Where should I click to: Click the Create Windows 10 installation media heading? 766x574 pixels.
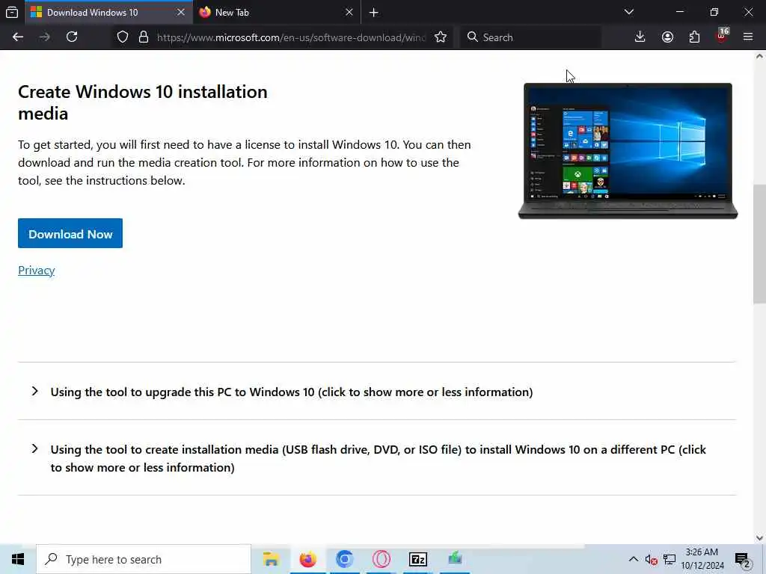[143, 102]
